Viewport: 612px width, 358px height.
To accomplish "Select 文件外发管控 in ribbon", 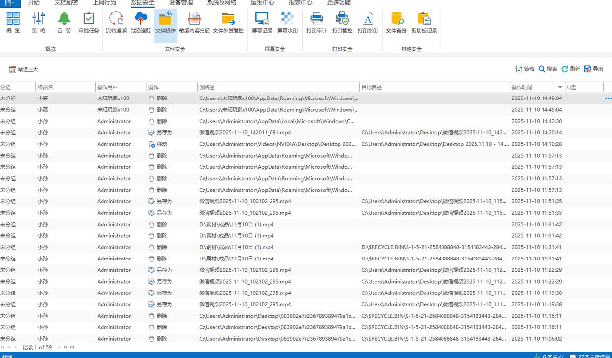I will [x=228, y=23].
